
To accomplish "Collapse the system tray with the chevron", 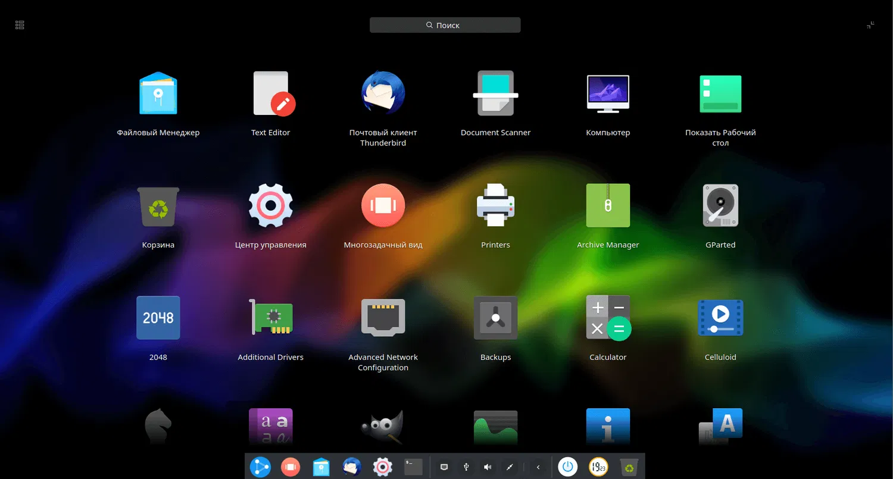I will coord(539,467).
